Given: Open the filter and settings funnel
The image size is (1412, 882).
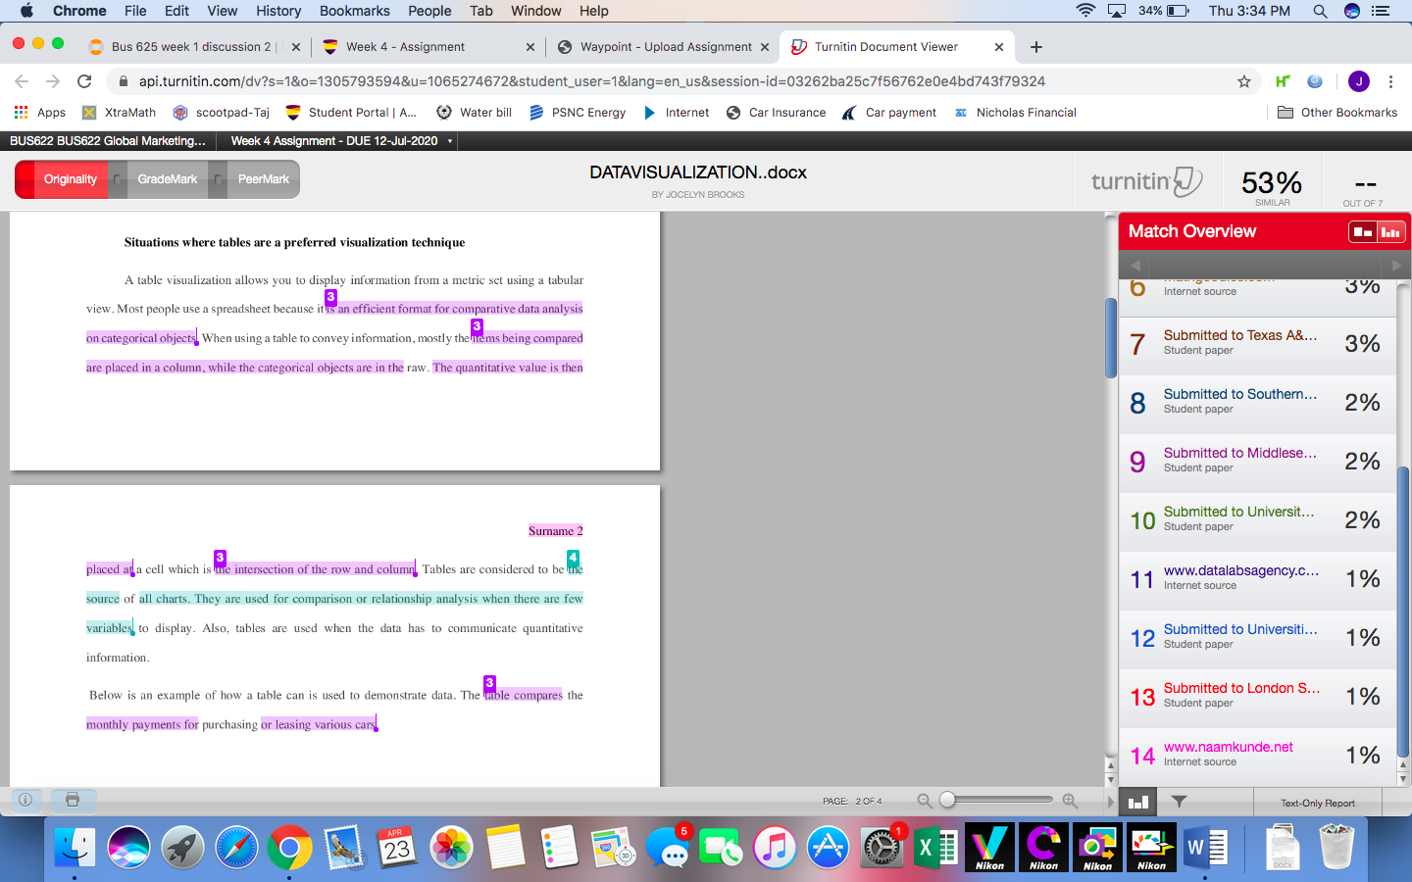Looking at the screenshot, I should pos(1180,802).
